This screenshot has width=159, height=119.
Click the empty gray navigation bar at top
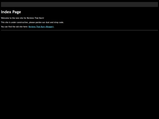point(79,4)
